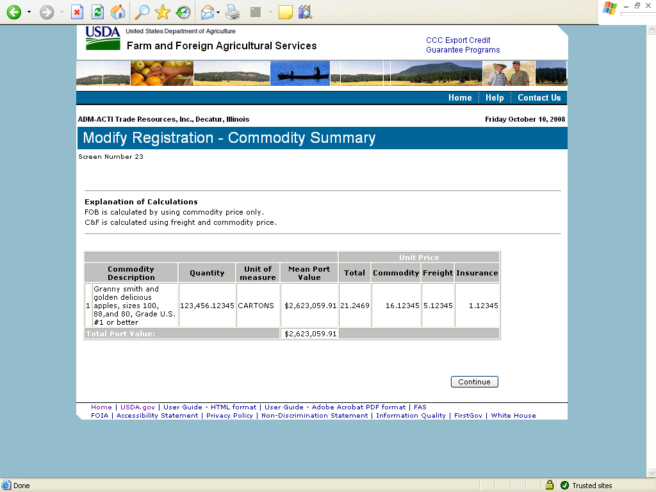Open User Guide - HTML format link
Viewport: 656px width, 492px height.
(209, 407)
